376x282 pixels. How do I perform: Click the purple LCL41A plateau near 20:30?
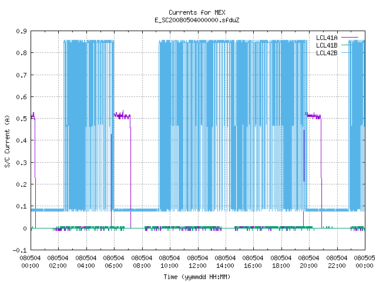point(313,116)
